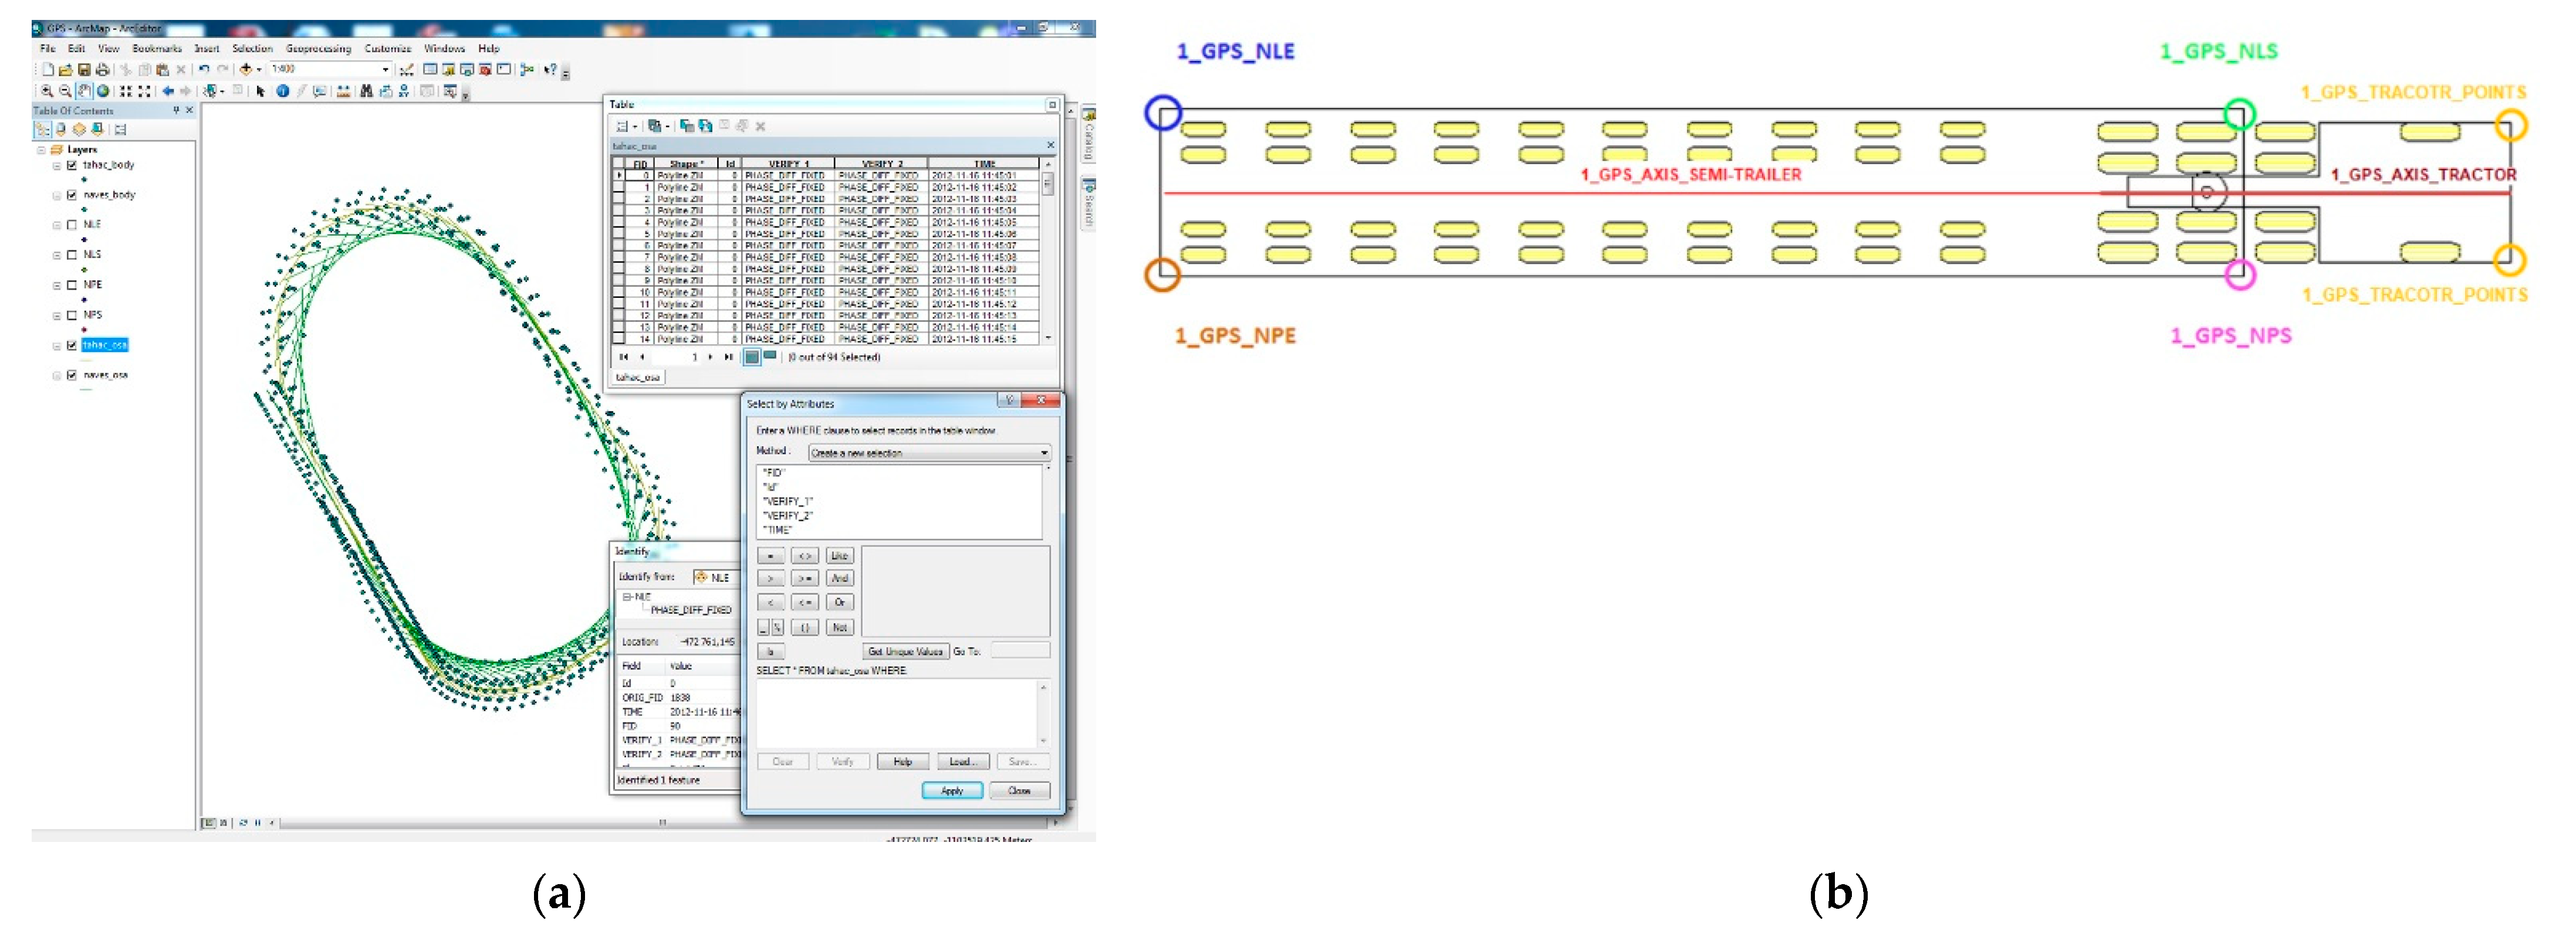Click the Get Unique Values button

[x=905, y=651]
